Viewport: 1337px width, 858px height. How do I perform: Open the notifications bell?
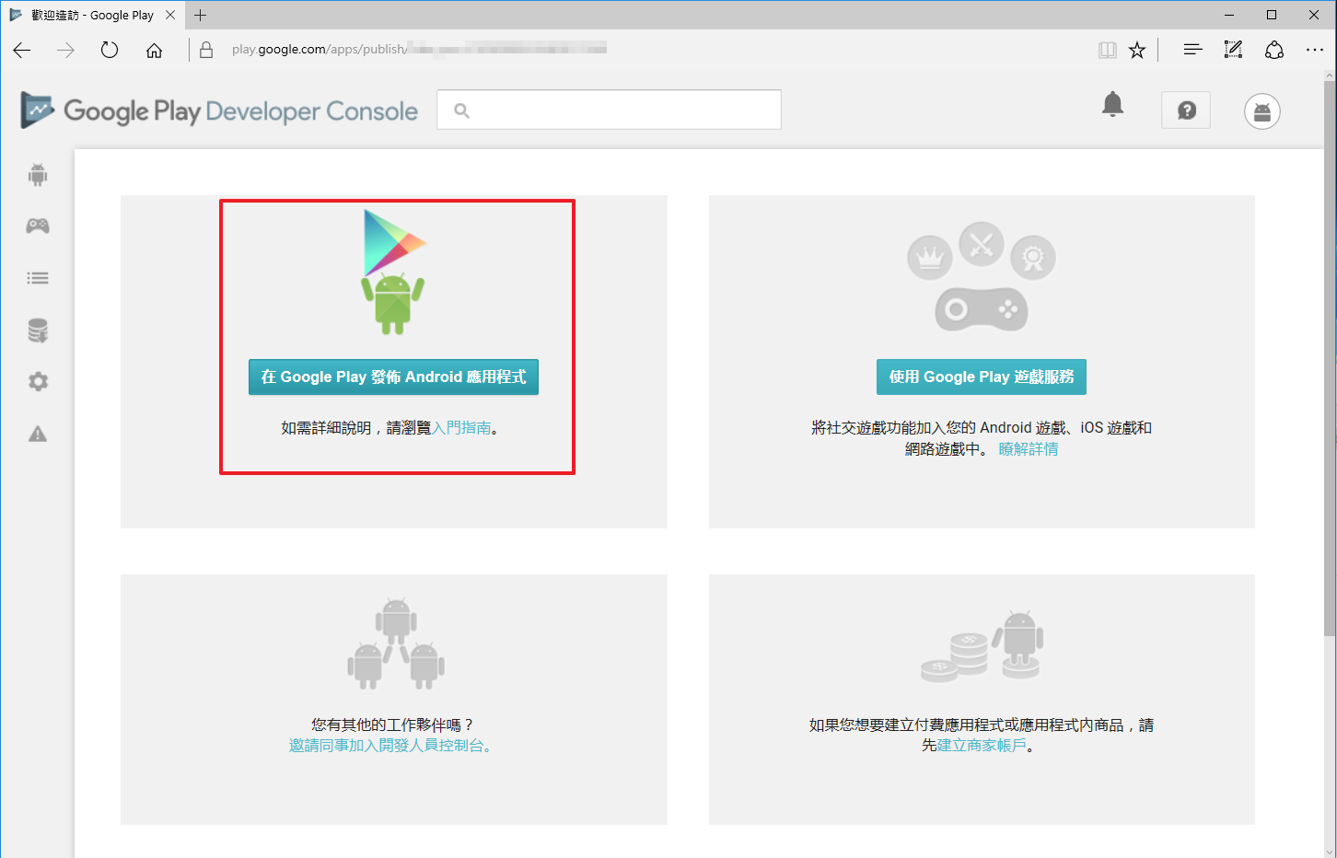pos(1112,104)
